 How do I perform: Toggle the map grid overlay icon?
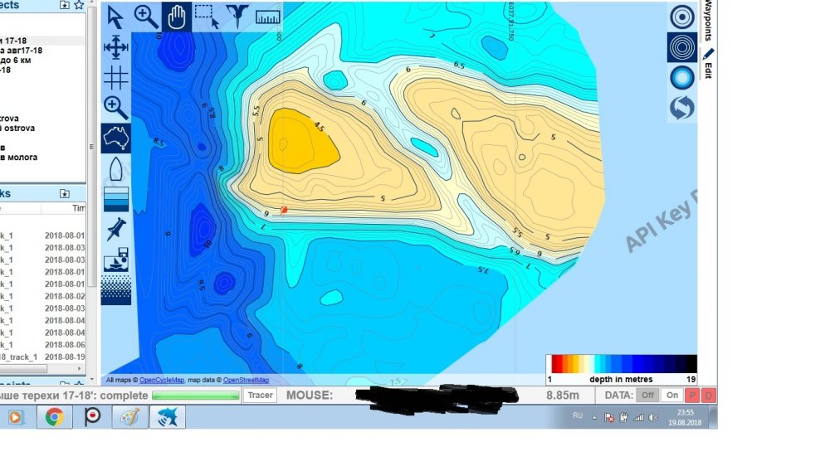point(115,76)
